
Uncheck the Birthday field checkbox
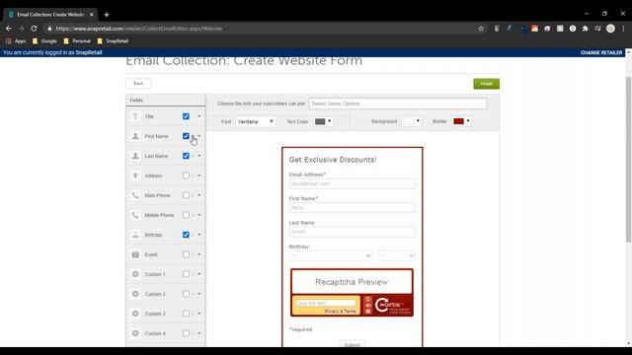point(186,235)
